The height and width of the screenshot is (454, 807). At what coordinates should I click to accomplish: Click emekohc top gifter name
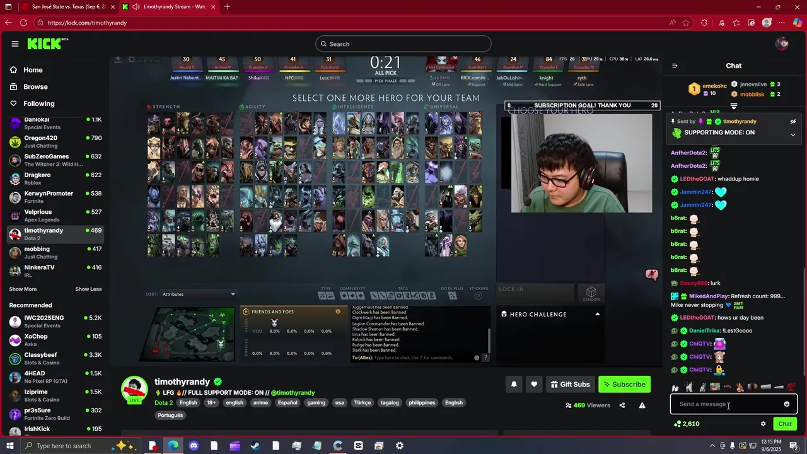coord(714,86)
